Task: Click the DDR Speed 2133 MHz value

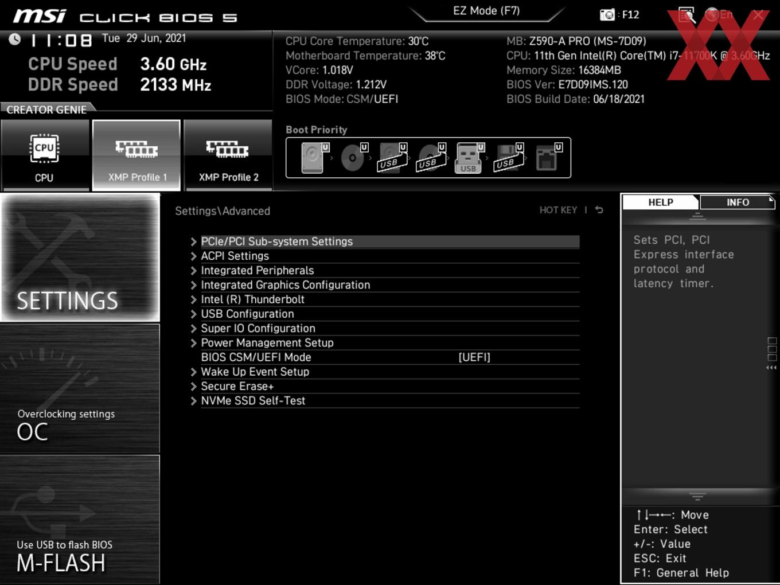Action: tap(175, 85)
